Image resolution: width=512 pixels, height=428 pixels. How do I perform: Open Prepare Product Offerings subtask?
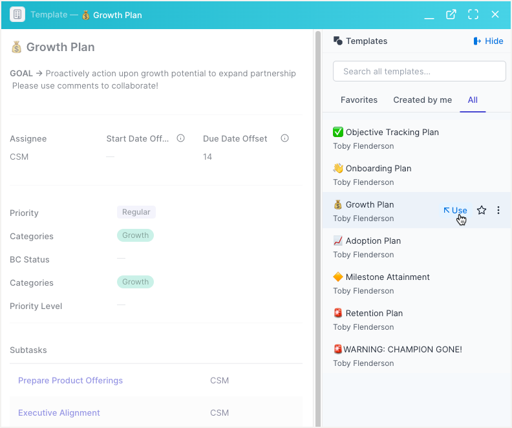pos(70,381)
